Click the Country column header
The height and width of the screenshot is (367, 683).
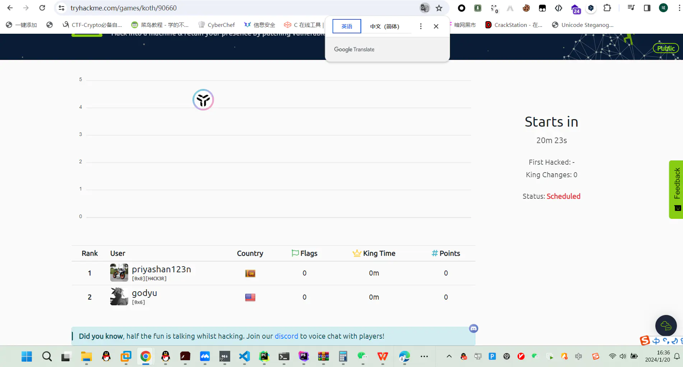pos(250,253)
